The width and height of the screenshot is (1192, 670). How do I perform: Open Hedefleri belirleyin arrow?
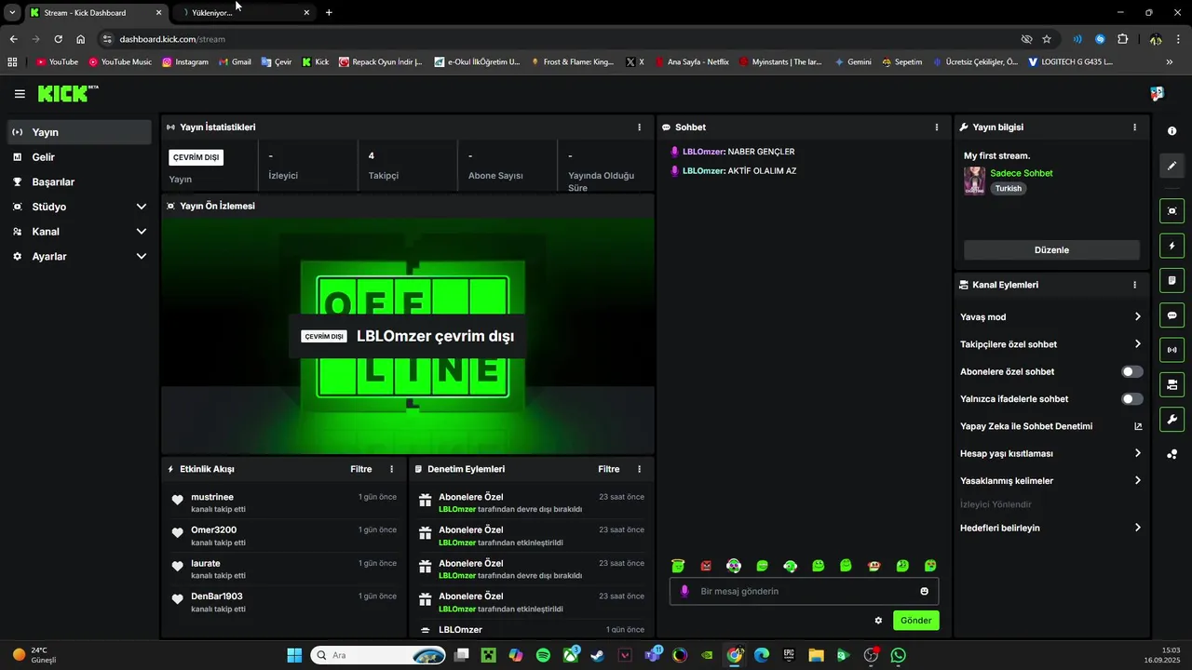coord(1137,528)
